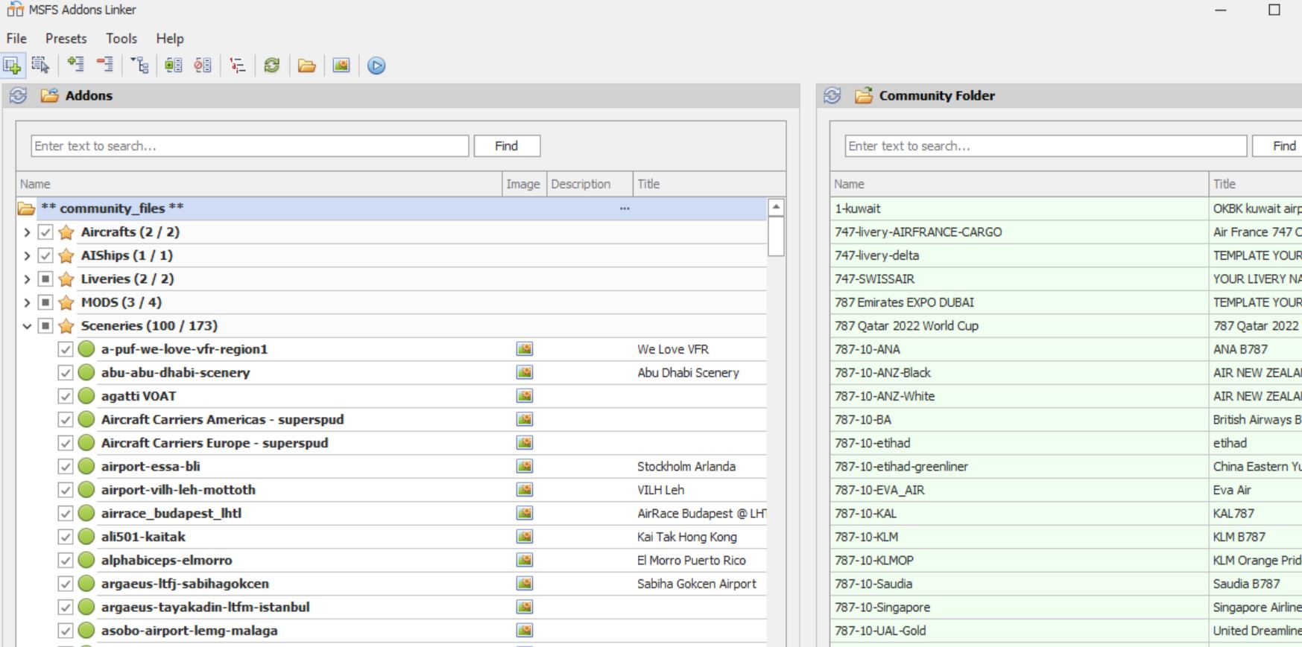Open the Presets menu
This screenshot has width=1302, height=647.
(66, 39)
